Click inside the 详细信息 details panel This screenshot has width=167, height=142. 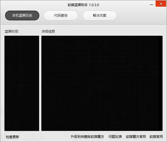click(102, 83)
